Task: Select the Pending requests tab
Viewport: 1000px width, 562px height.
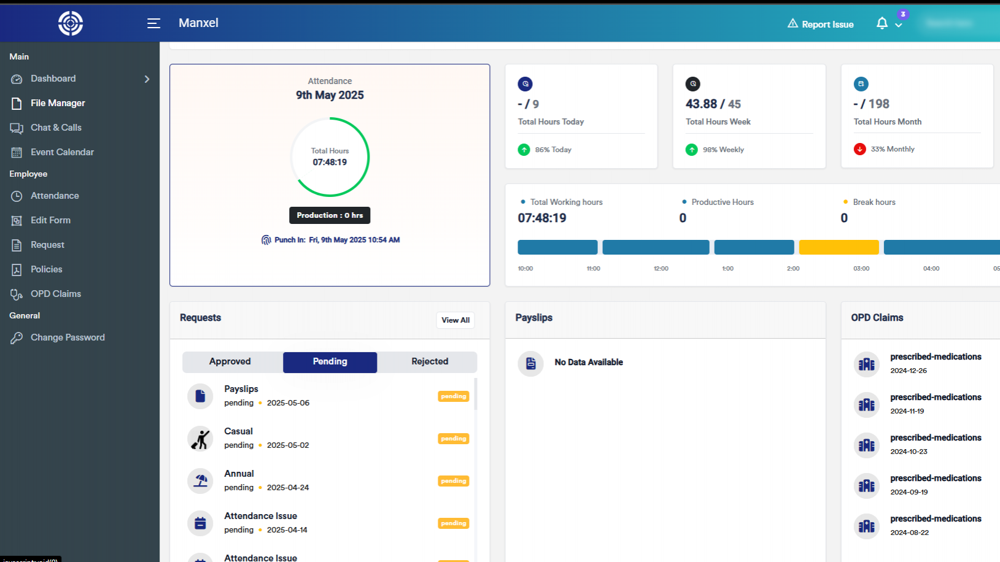Action: click(x=330, y=362)
